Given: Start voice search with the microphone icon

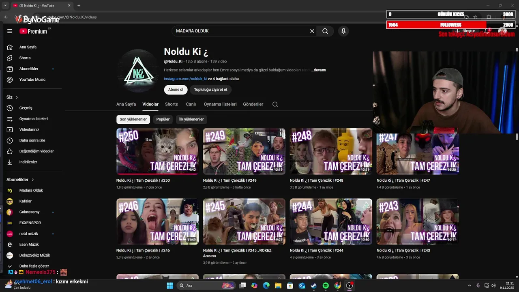Looking at the screenshot, I should point(343,31).
